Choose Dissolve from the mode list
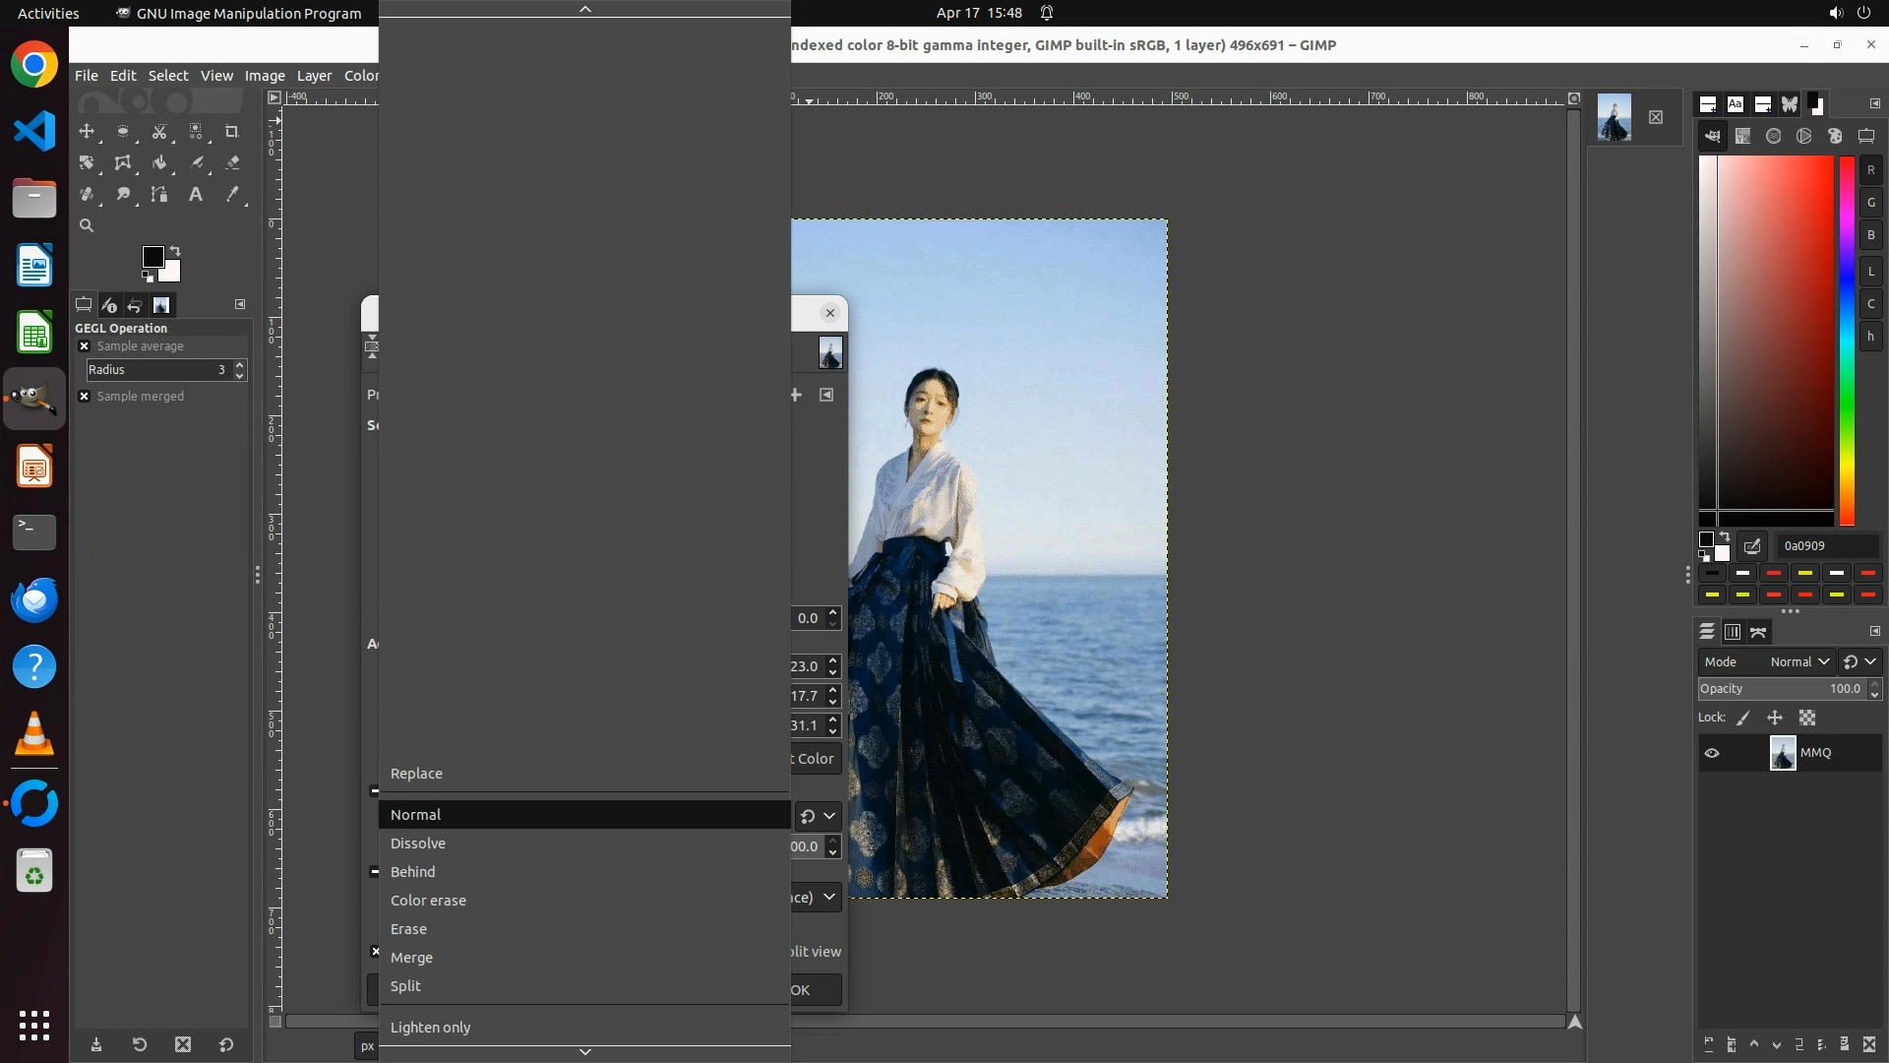 pos(418,844)
